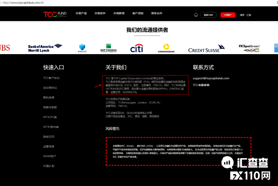Click the red 注册账户 button
This screenshot has height=186, width=278.
coord(228,15)
